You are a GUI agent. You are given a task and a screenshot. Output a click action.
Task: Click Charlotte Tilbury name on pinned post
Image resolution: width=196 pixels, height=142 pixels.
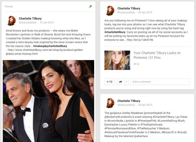tap(30, 19)
